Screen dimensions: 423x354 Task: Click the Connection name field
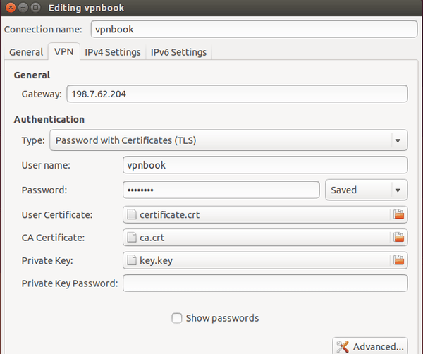click(x=254, y=29)
